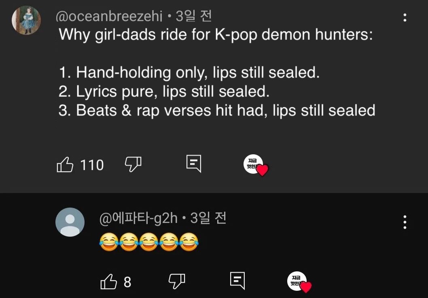Open reply box for @oceanbreezehi's comment

193,164
